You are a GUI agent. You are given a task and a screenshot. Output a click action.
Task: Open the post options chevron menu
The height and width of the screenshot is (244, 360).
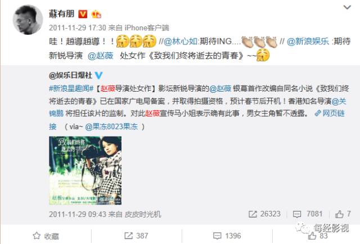347,7
